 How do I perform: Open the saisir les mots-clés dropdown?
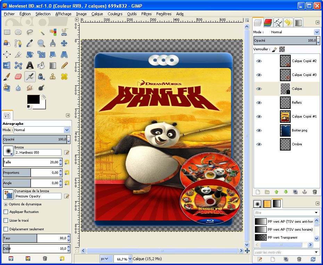click(316, 252)
